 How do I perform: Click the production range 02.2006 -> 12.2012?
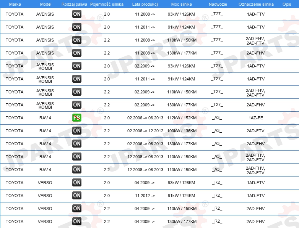pos(145,131)
